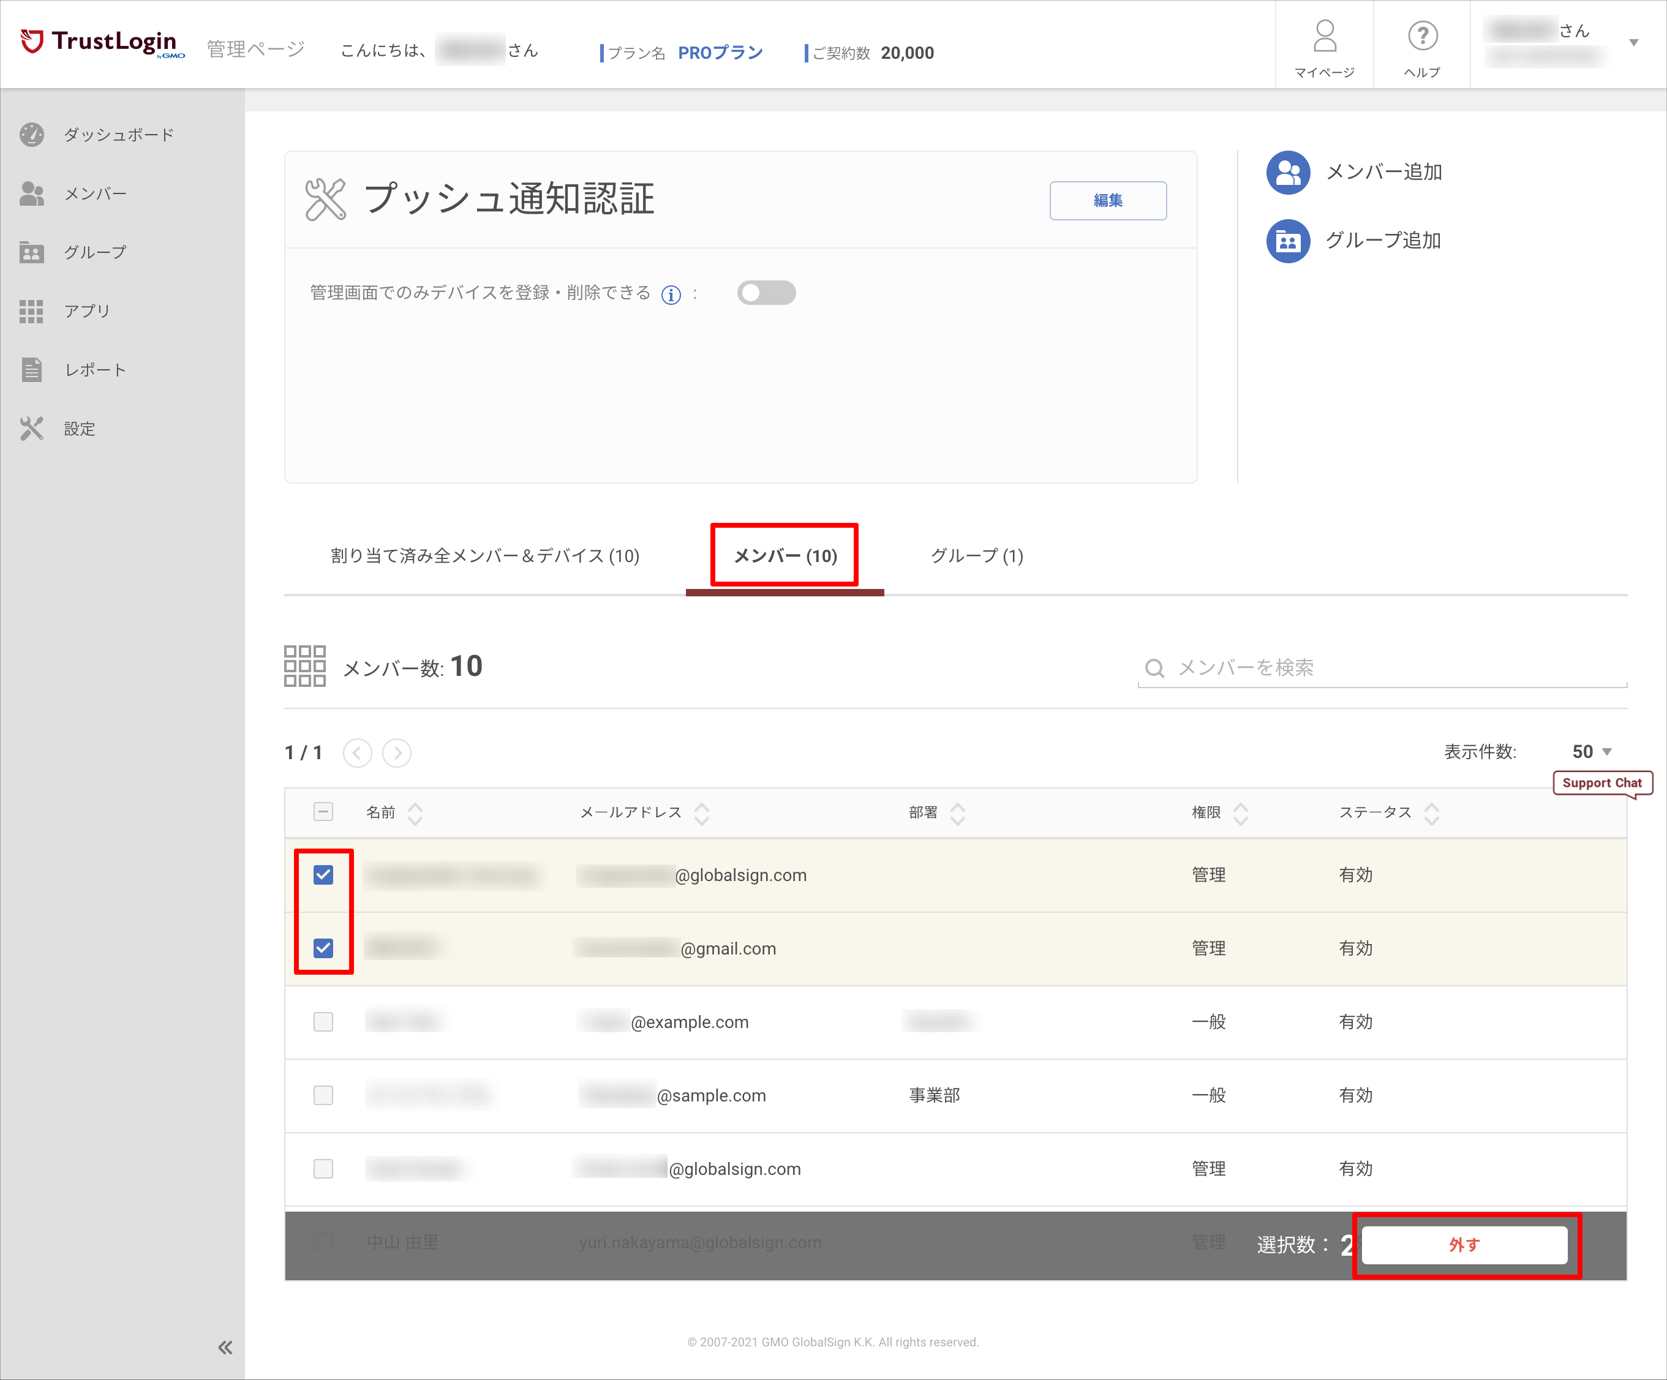Sort by メールアドレス column arrows

702,814
